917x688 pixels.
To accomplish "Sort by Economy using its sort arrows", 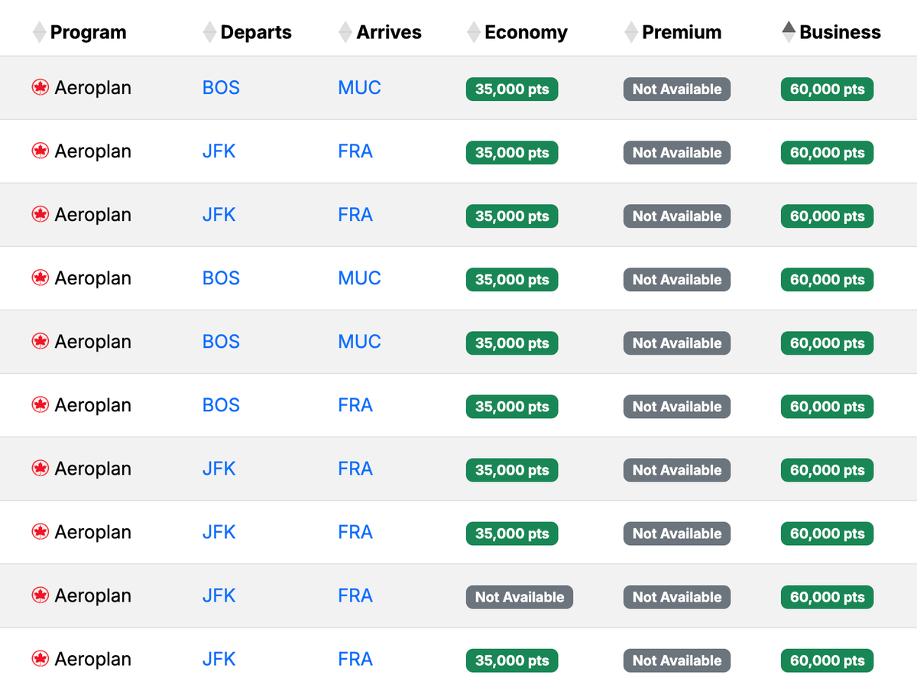I will click(475, 32).
